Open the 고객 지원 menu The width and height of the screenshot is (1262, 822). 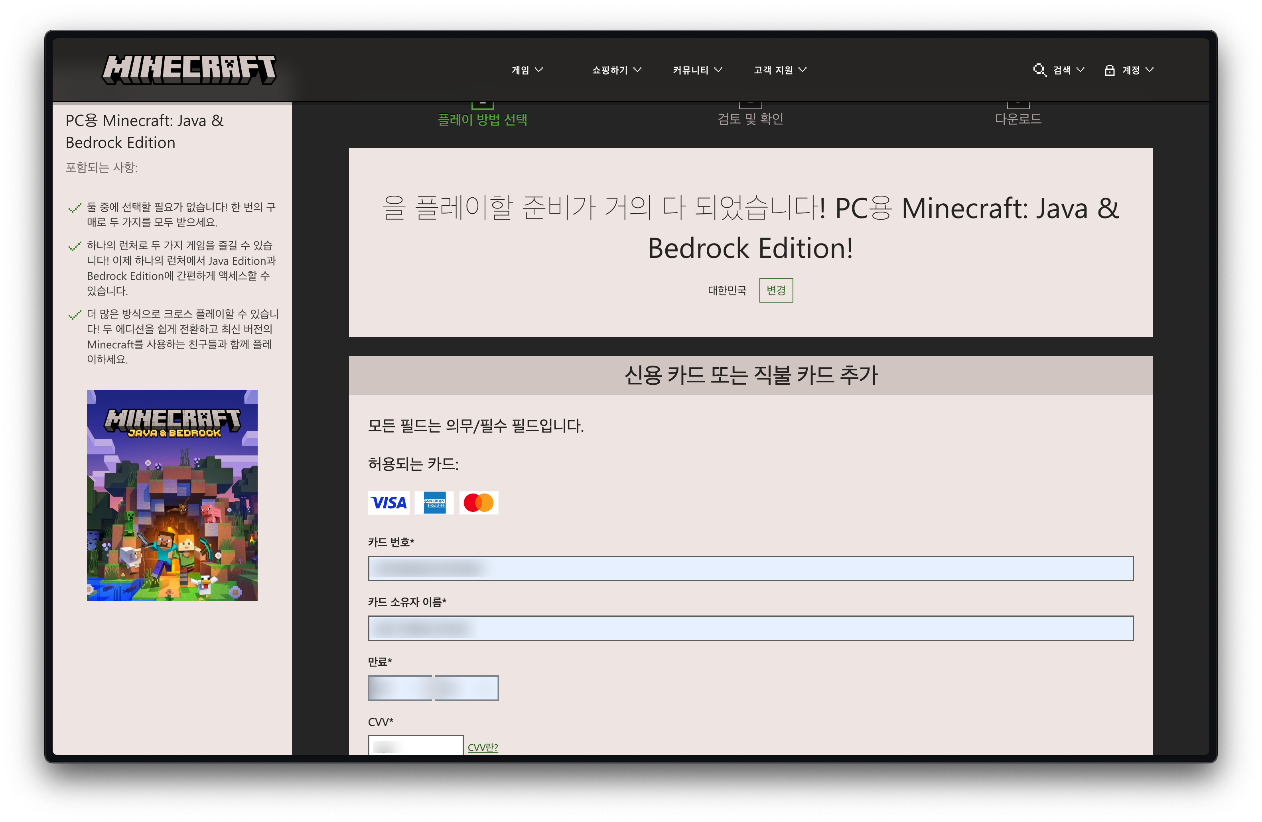[x=780, y=70]
